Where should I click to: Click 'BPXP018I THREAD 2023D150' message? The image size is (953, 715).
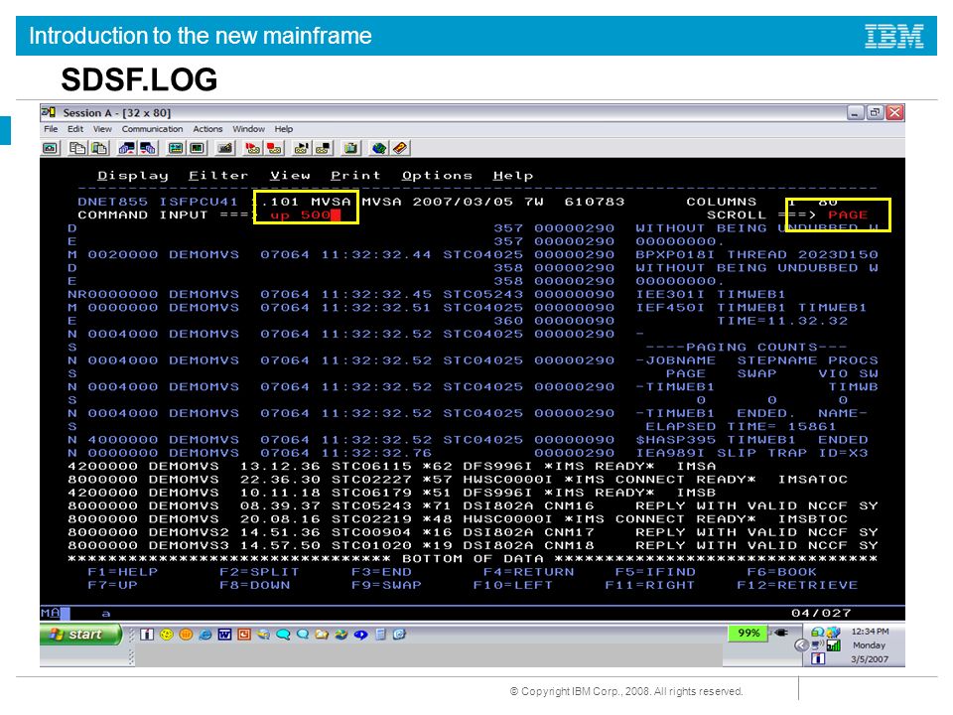click(x=756, y=255)
